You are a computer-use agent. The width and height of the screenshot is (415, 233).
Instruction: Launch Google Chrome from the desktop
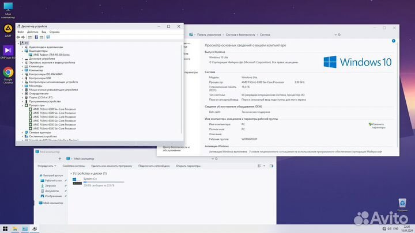tap(8, 74)
